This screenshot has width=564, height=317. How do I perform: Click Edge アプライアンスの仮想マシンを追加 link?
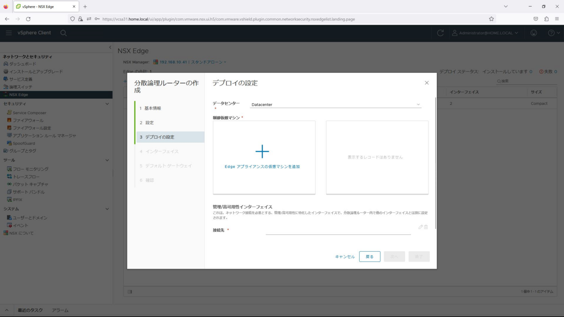pos(262,167)
